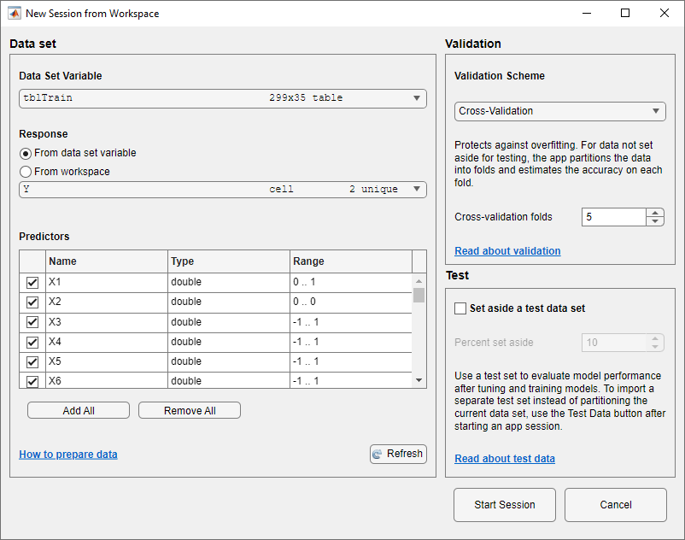The width and height of the screenshot is (685, 540).
Task: Open the How to prepare data link
Action: click(67, 455)
